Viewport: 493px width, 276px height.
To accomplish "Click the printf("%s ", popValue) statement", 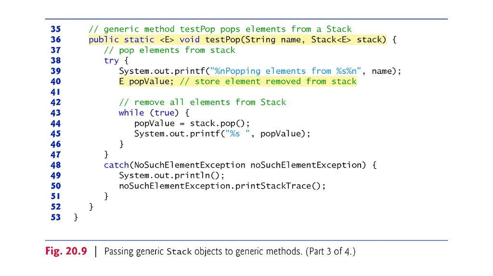I will tap(222, 134).
